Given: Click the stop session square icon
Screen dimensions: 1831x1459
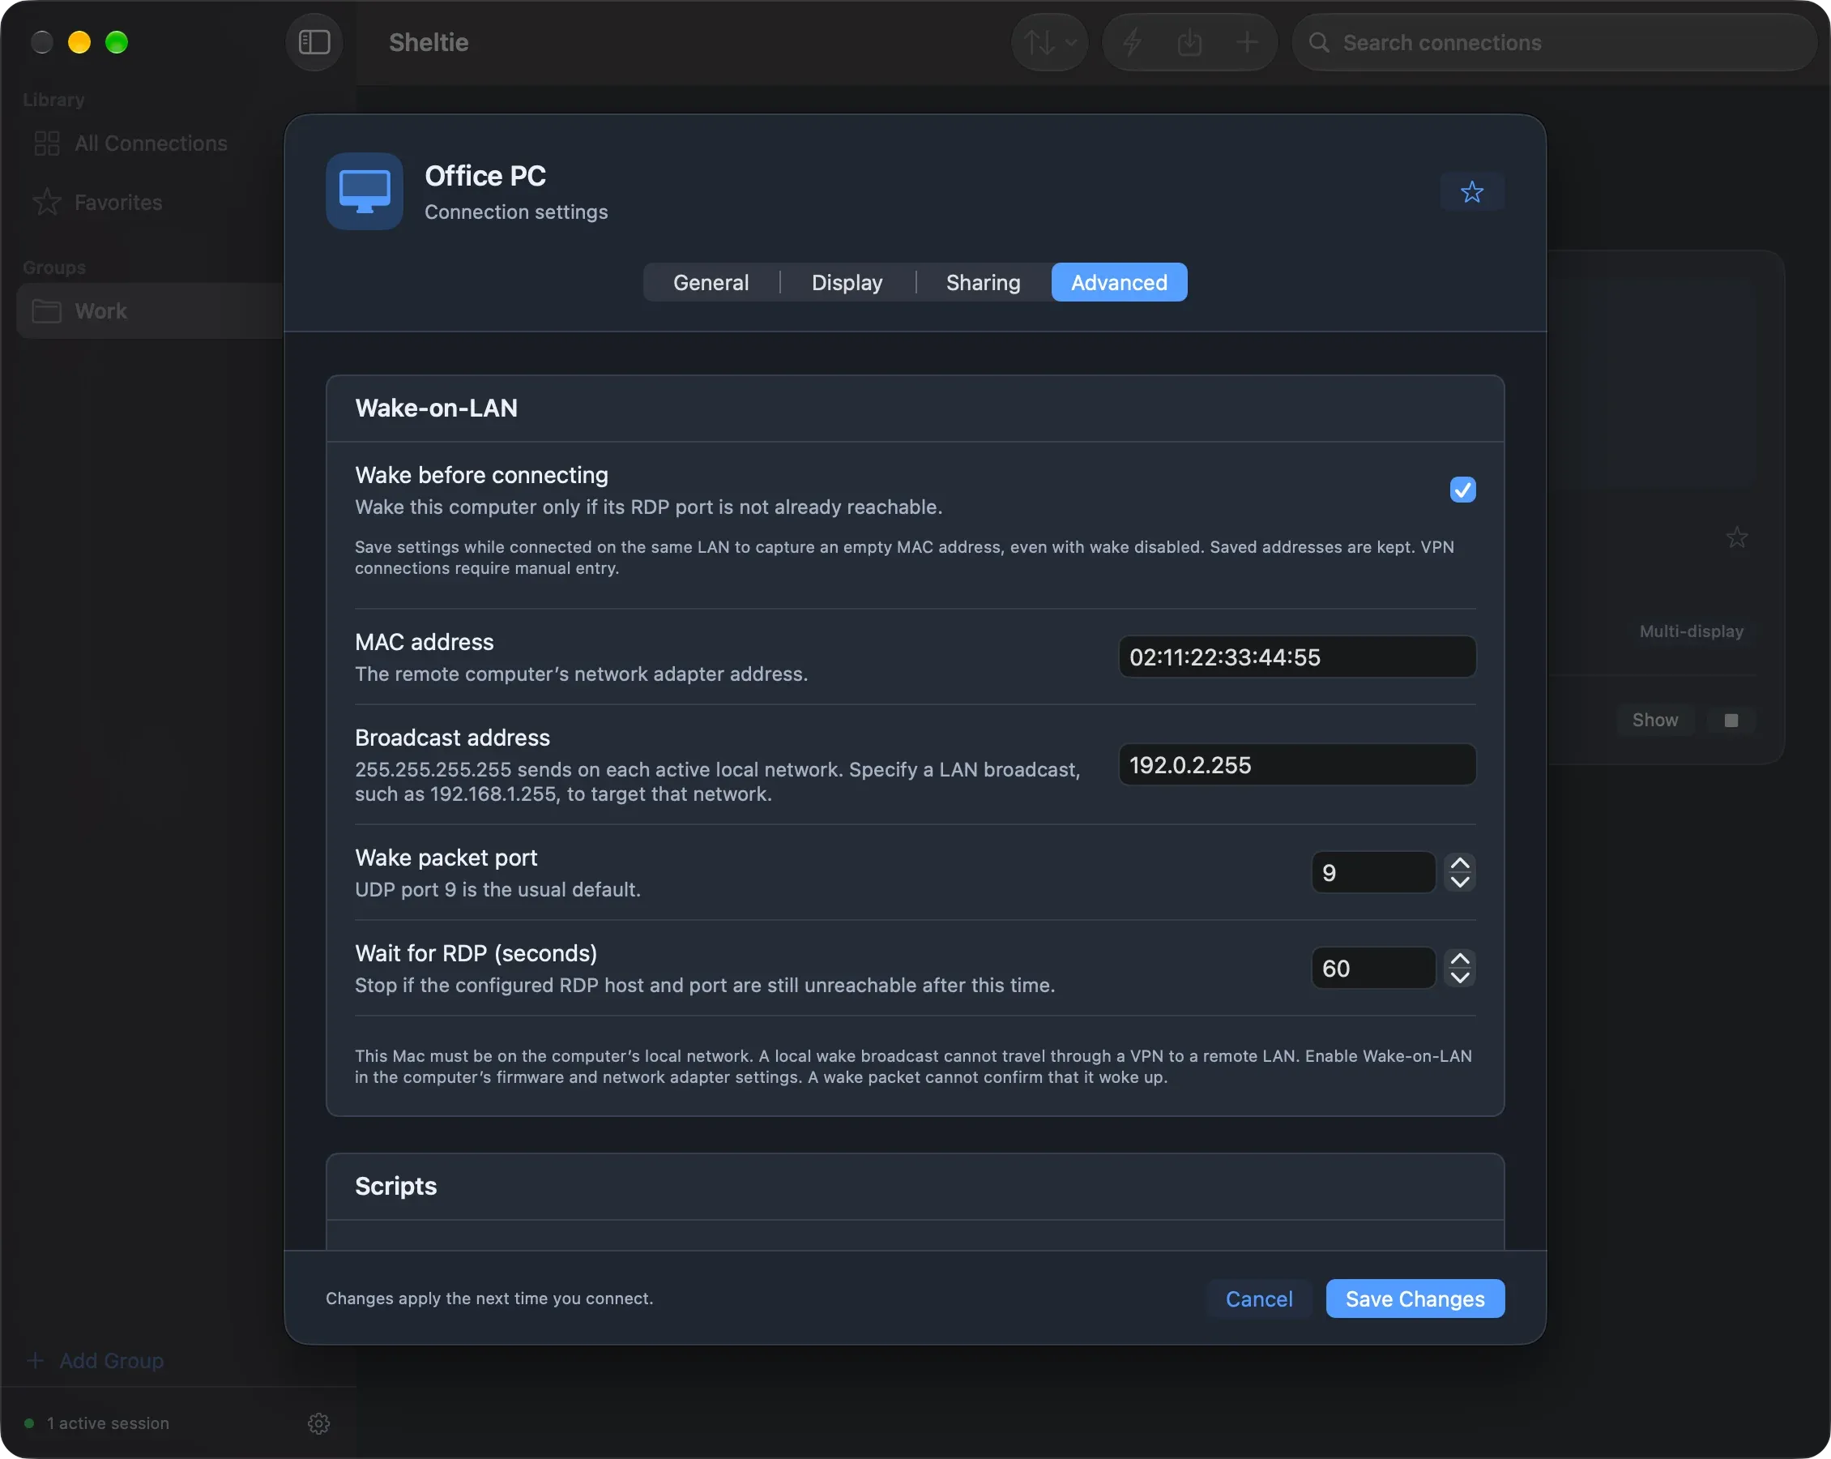Looking at the screenshot, I should [1731, 720].
